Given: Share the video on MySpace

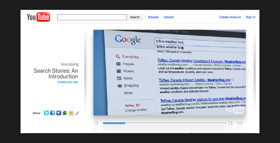Looking at the screenshot, I should click(x=59, y=113).
